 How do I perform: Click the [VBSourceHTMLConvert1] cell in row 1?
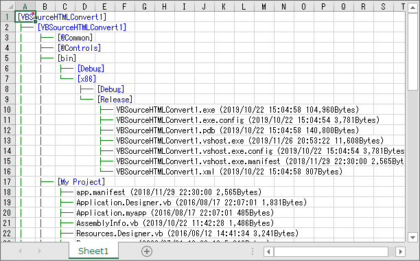(62, 17)
